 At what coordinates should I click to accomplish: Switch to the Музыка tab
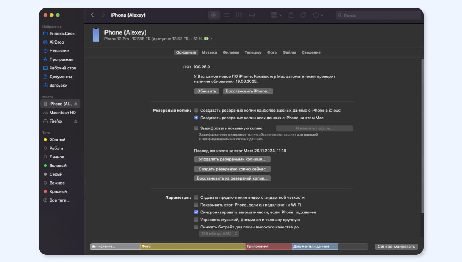coord(209,52)
